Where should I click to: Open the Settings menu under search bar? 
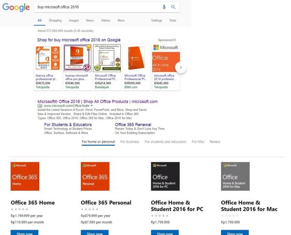[157, 20]
